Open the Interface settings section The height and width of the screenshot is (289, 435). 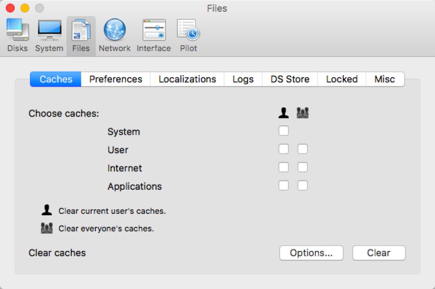point(154,35)
